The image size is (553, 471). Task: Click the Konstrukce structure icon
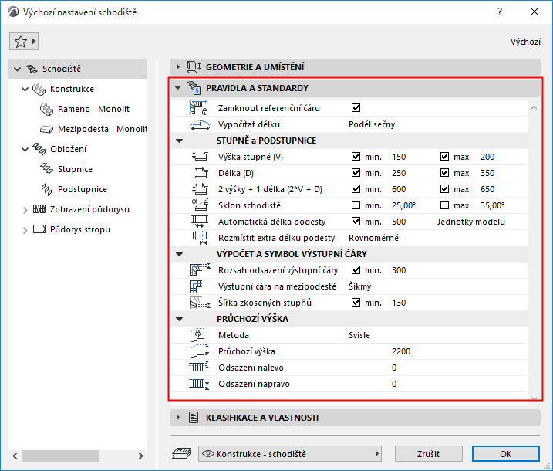click(x=39, y=89)
